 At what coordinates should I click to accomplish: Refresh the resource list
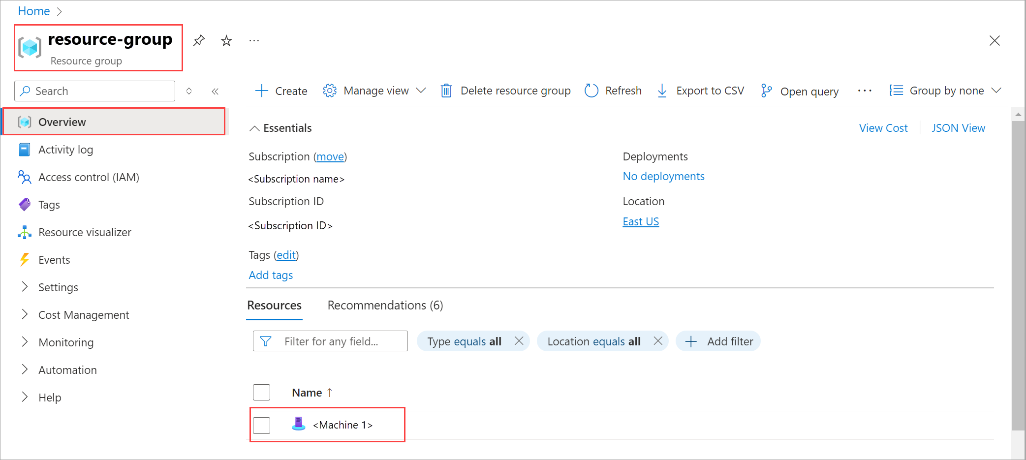pos(613,91)
